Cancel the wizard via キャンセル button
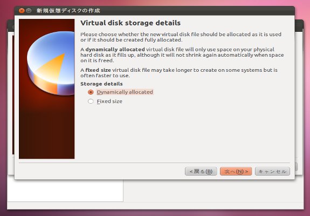The height and width of the screenshot is (216, 310). pyautogui.click(x=272, y=171)
